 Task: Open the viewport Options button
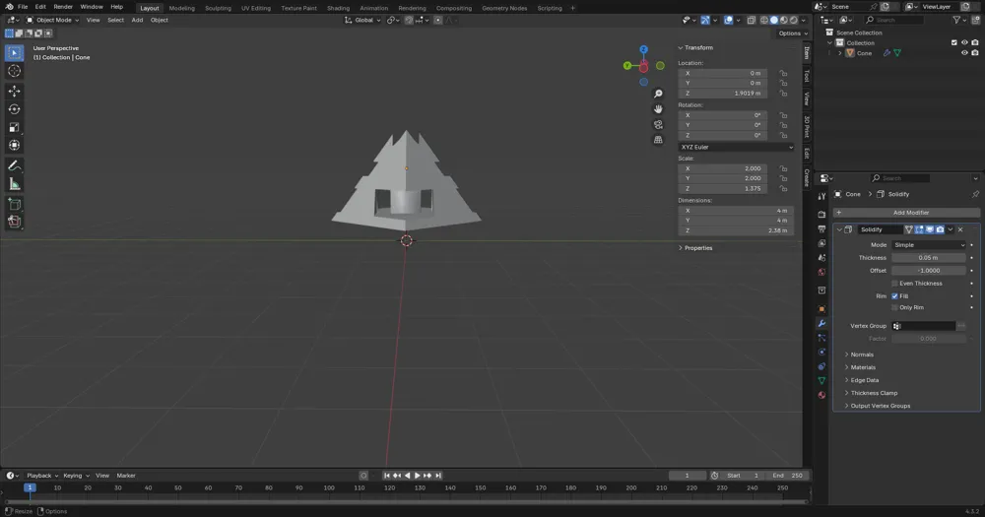point(792,33)
